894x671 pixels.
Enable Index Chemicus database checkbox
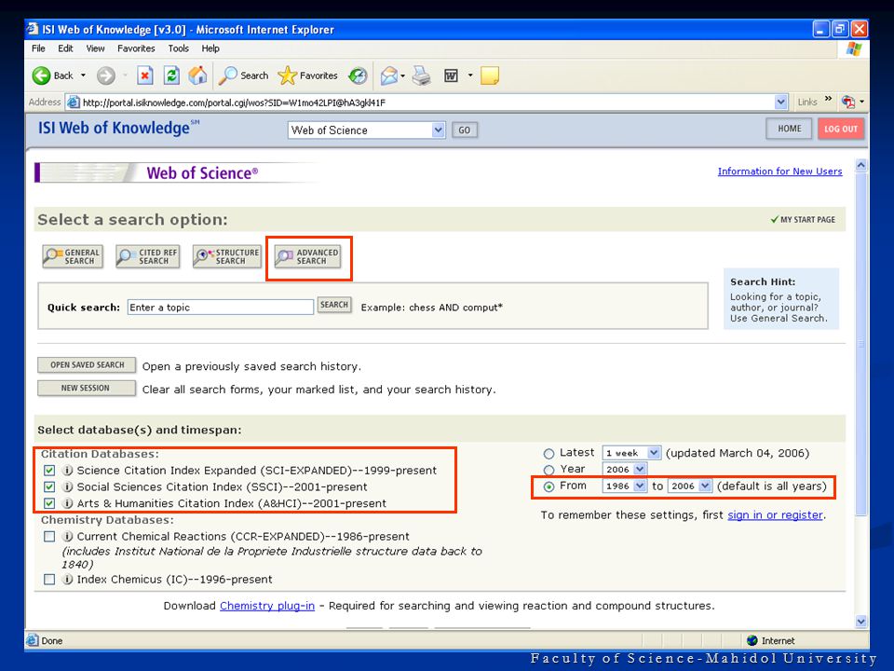(49, 579)
